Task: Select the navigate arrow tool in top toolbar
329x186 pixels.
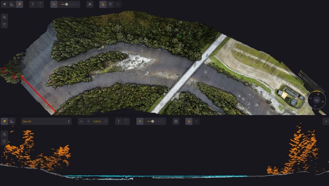Action: click(4, 4)
